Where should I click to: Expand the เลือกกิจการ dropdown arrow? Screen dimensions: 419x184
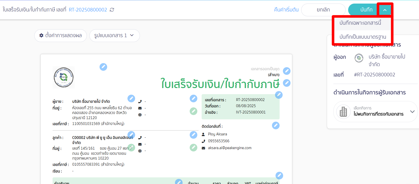[x=412, y=112]
